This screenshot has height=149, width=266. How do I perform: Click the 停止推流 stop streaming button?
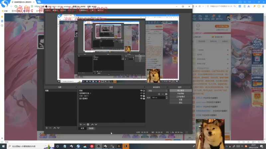pos(181,90)
